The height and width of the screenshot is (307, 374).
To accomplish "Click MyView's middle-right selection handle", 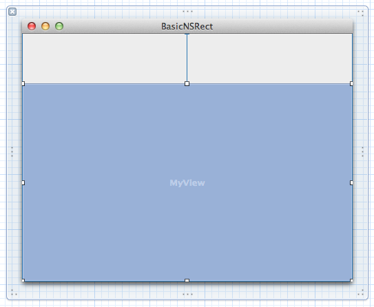I will 351,183.
